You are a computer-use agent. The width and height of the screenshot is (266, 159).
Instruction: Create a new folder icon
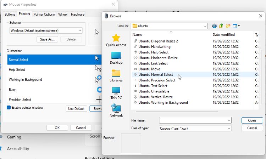pyautogui.click(x=228, y=26)
